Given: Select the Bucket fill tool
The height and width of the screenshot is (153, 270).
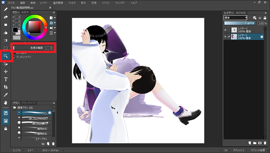Looking at the screenshot, I should (5, 33).
